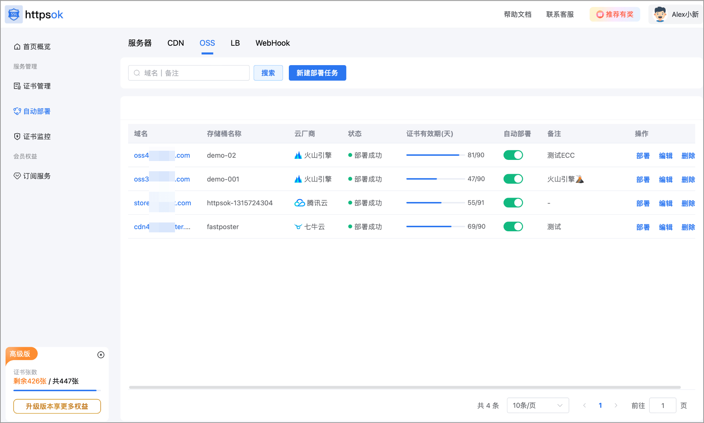
Task: Click 火山引擎 logo in demo-001 row
Action: coord(298,179)
